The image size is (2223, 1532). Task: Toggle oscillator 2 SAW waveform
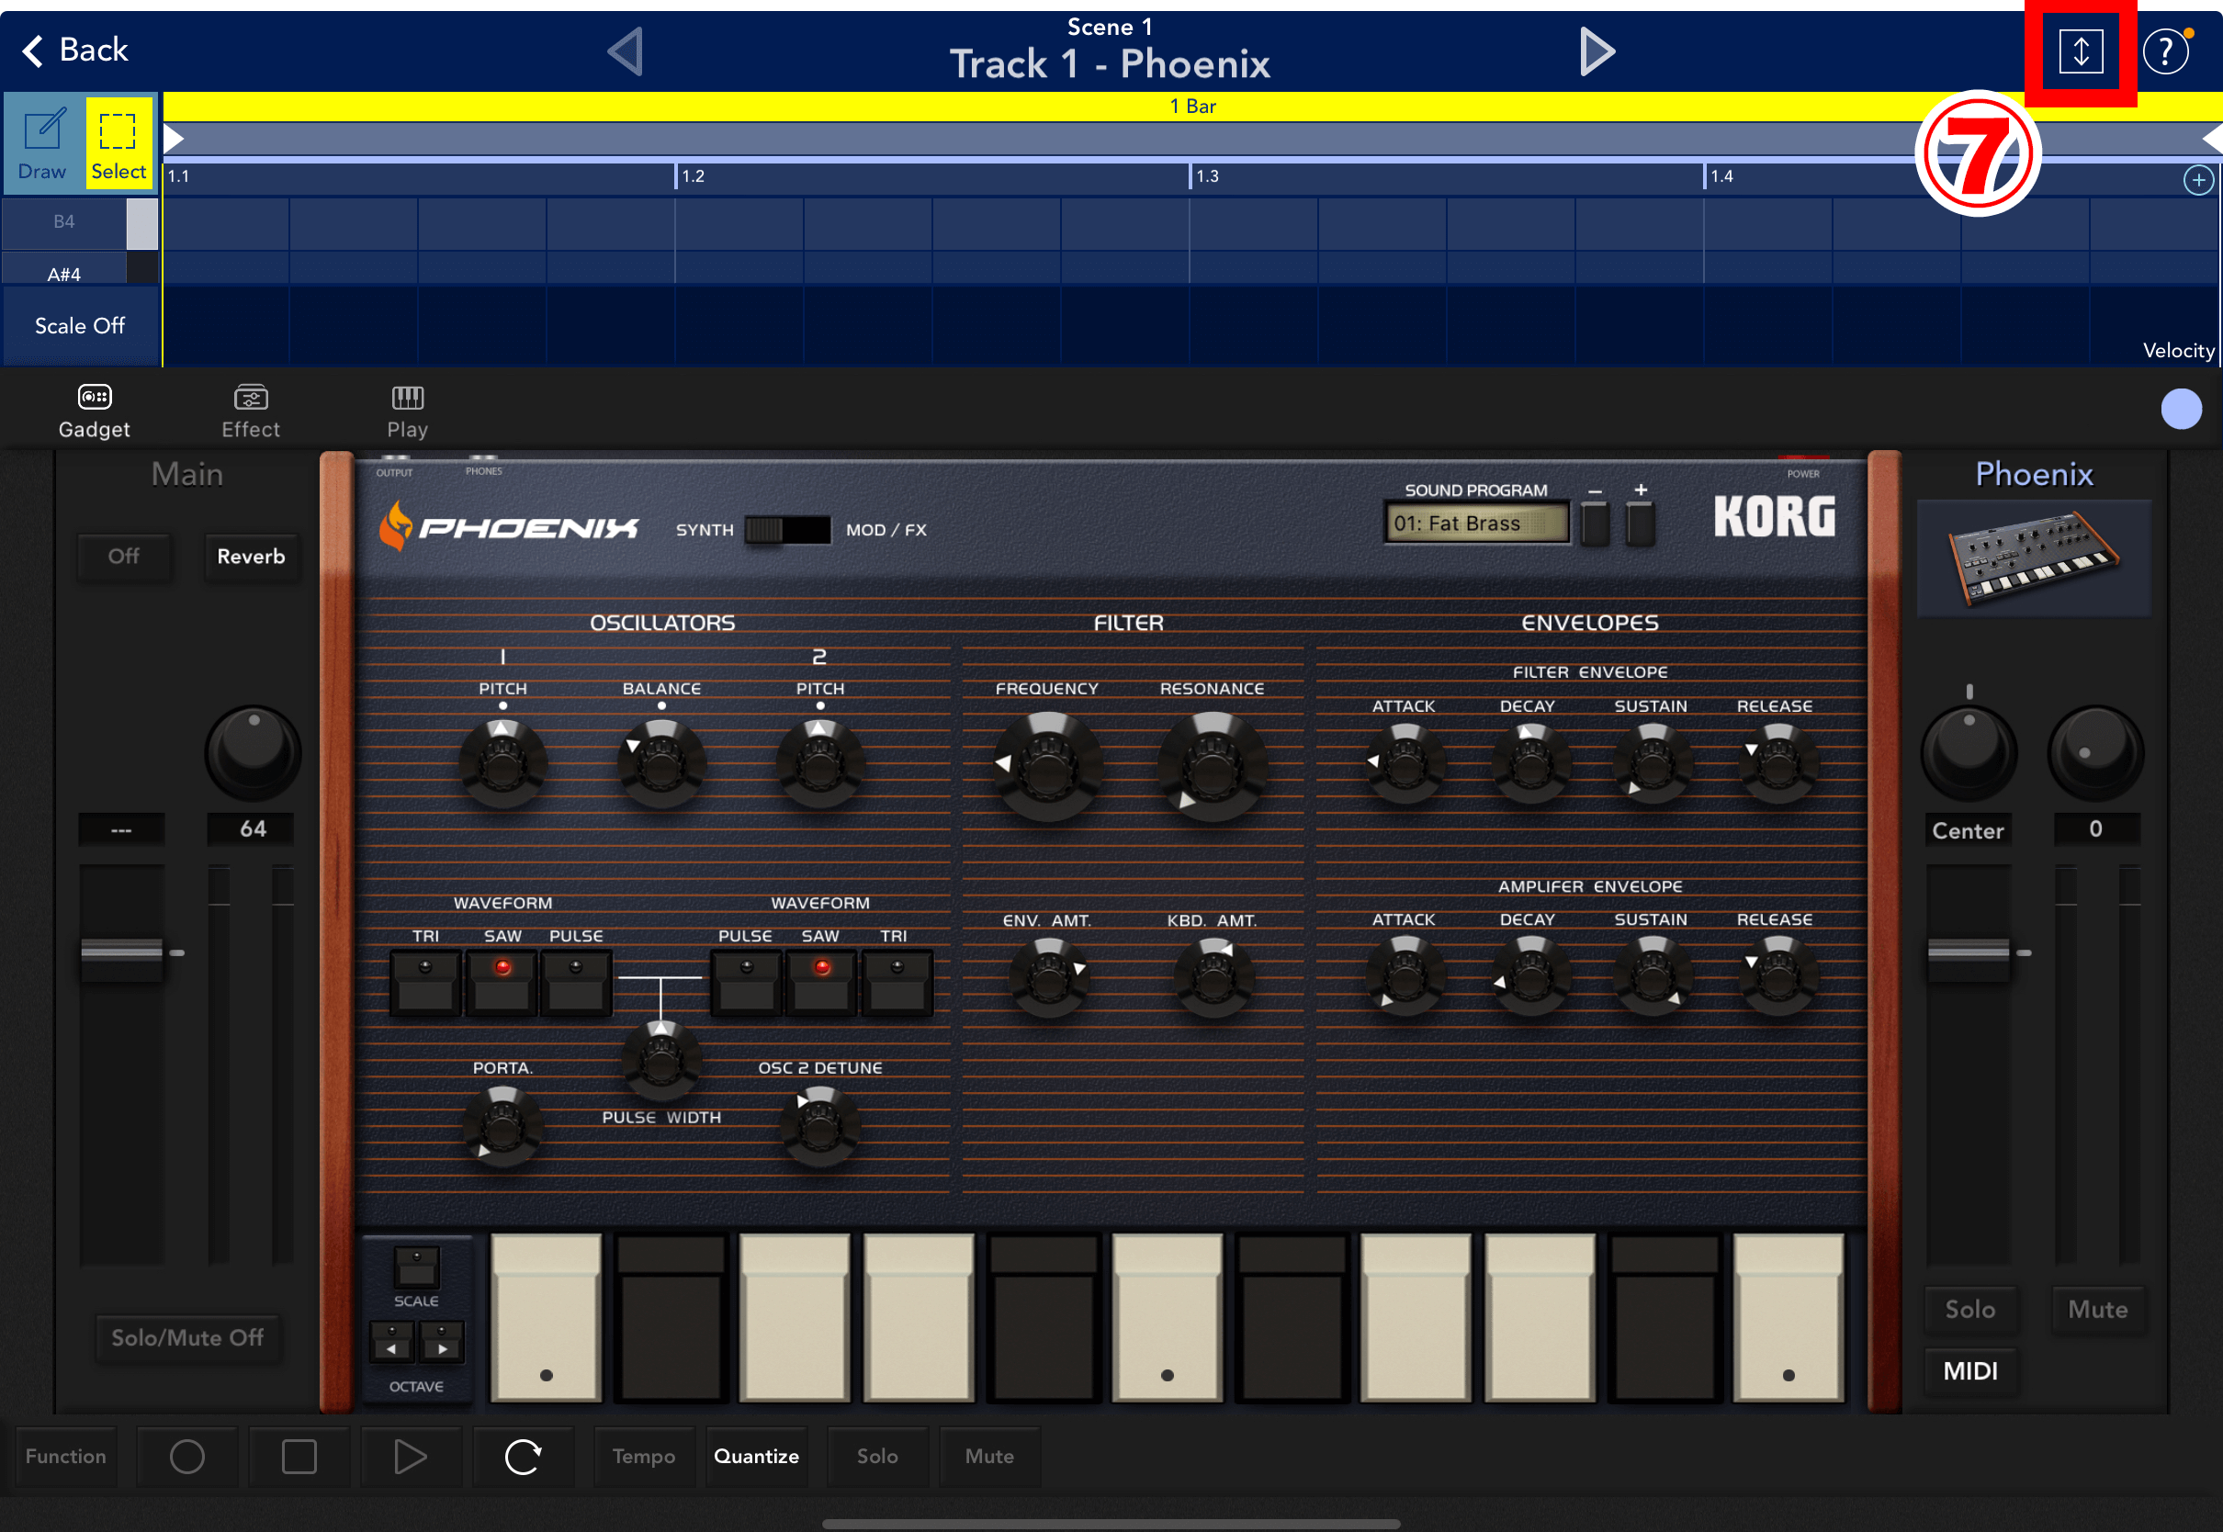pos(821,982)
